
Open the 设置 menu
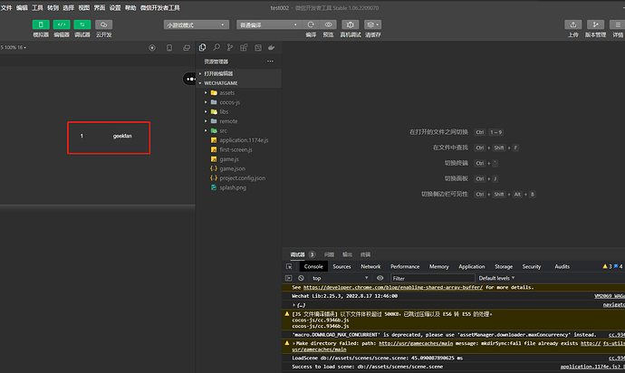click(x=115, y=8)
